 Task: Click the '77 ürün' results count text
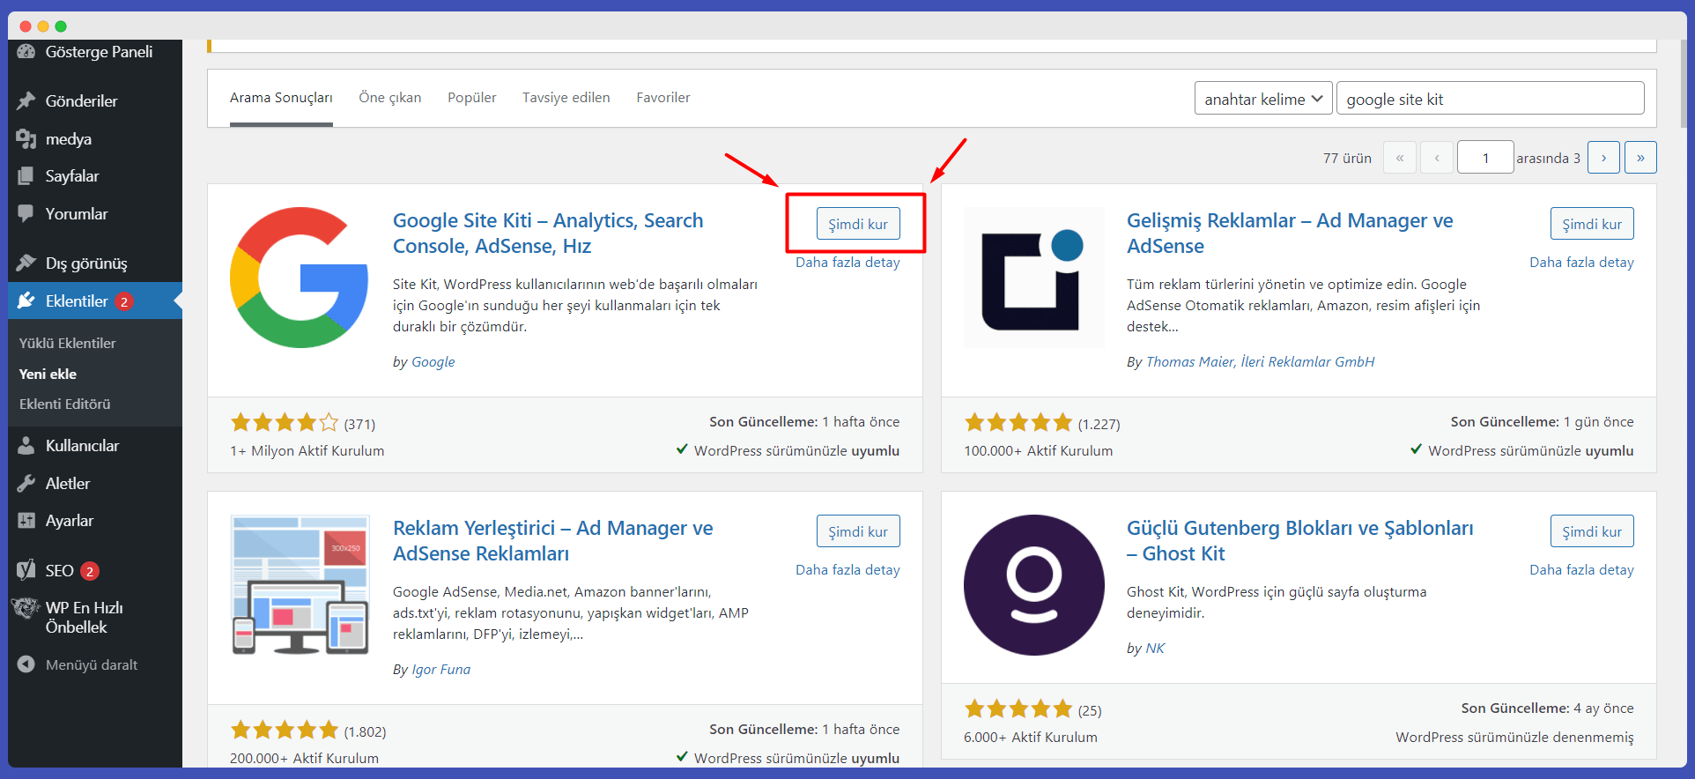pyautogui.click(x=1347, y=159)
